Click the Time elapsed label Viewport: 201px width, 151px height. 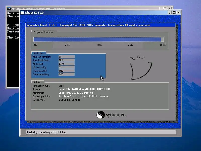[x=39, y=71]
